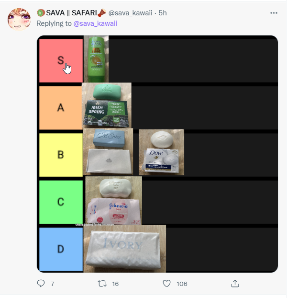This screenshot has height=298, width=287.
Task: Click the Irish Spring soap image
Action: [107, 105]
